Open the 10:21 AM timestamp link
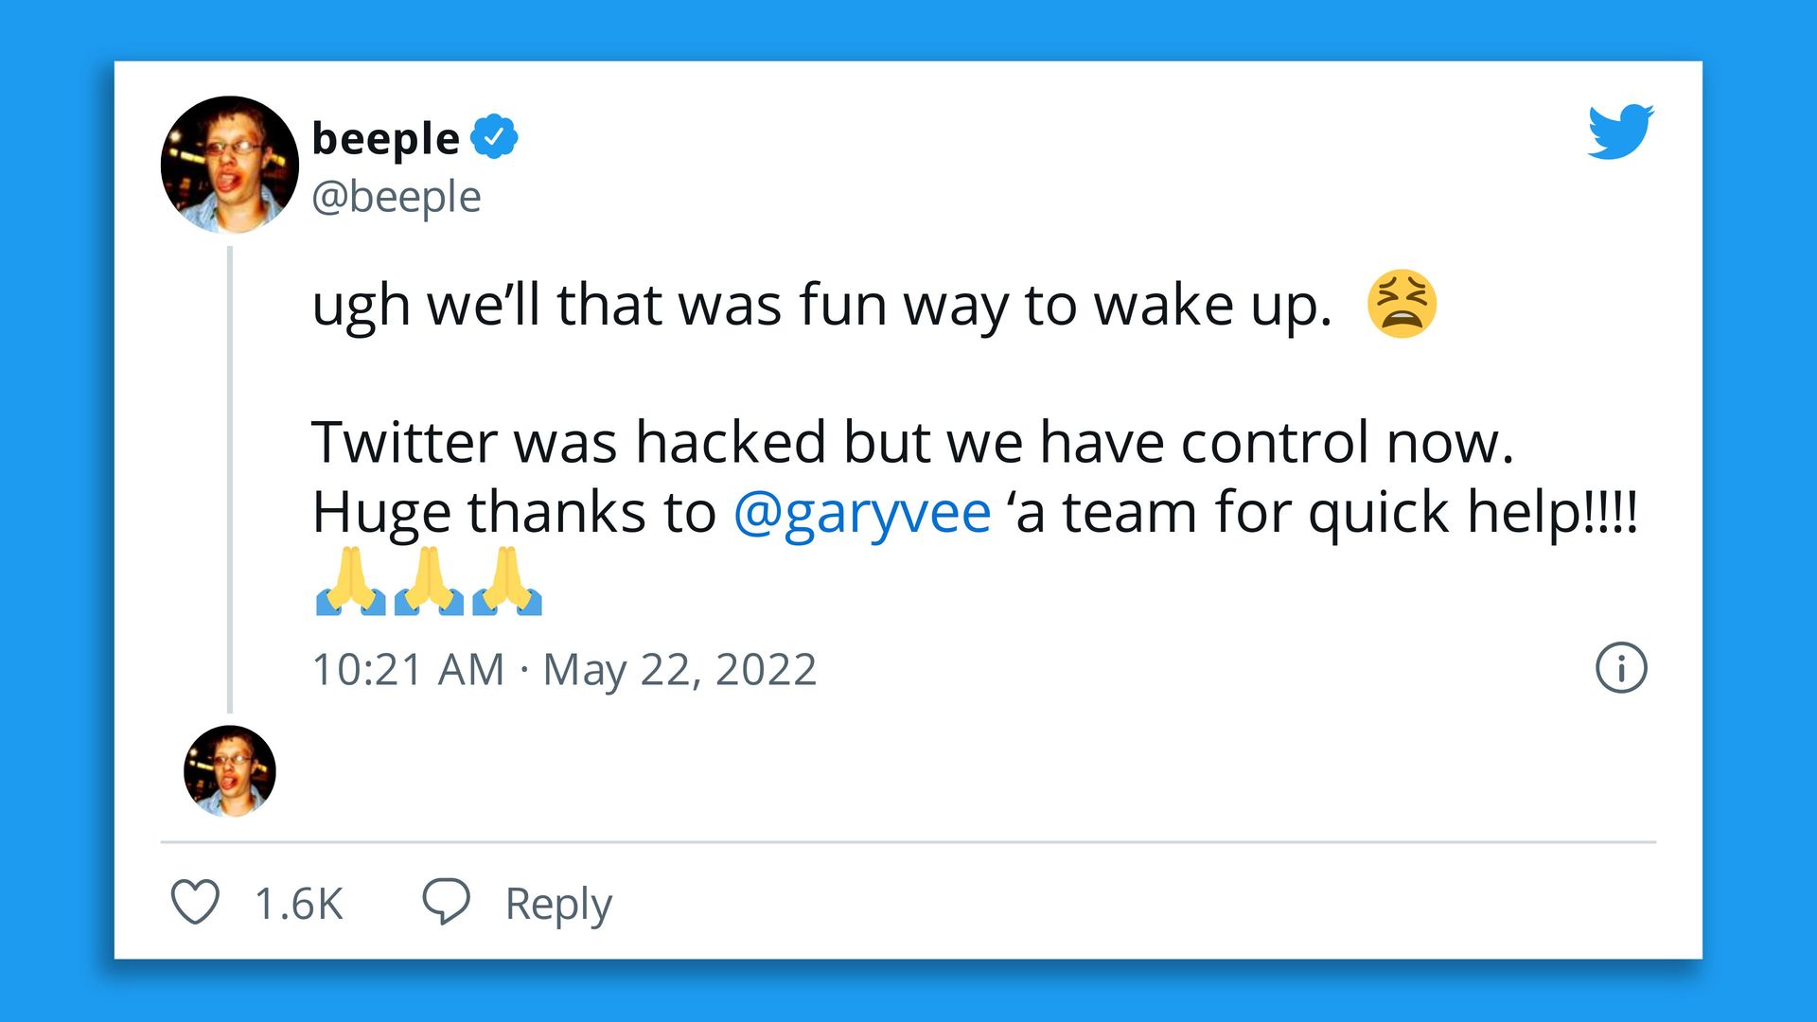Screen dimensions: 1817x1022 tap(408, 669)
